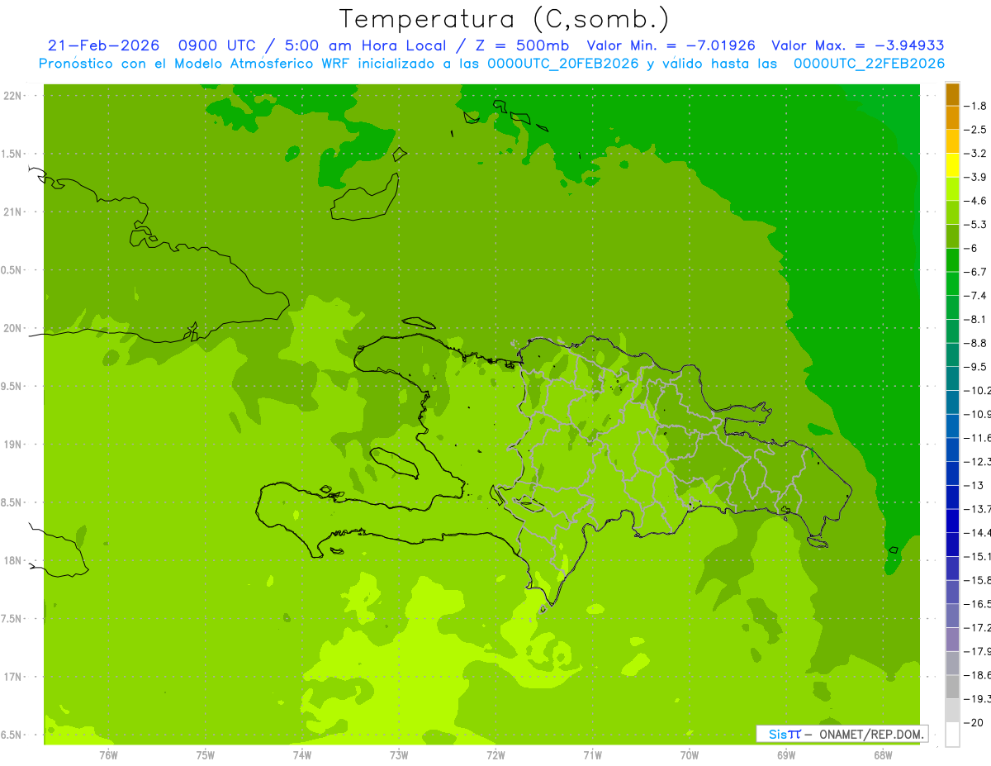Click the "21N" latitude label
The width and height of the screenshot is (991, 766).
point(12,212)
